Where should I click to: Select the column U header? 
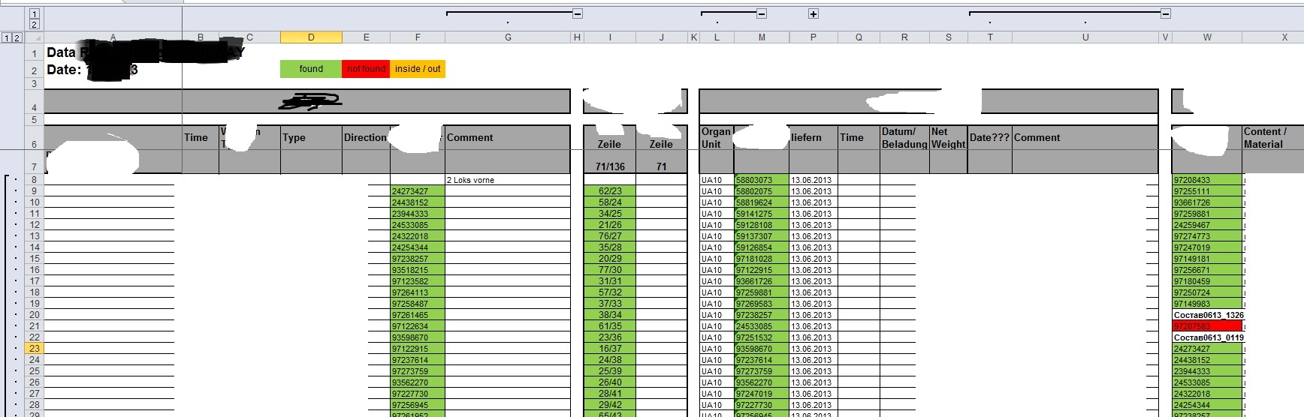(1085, 37)
